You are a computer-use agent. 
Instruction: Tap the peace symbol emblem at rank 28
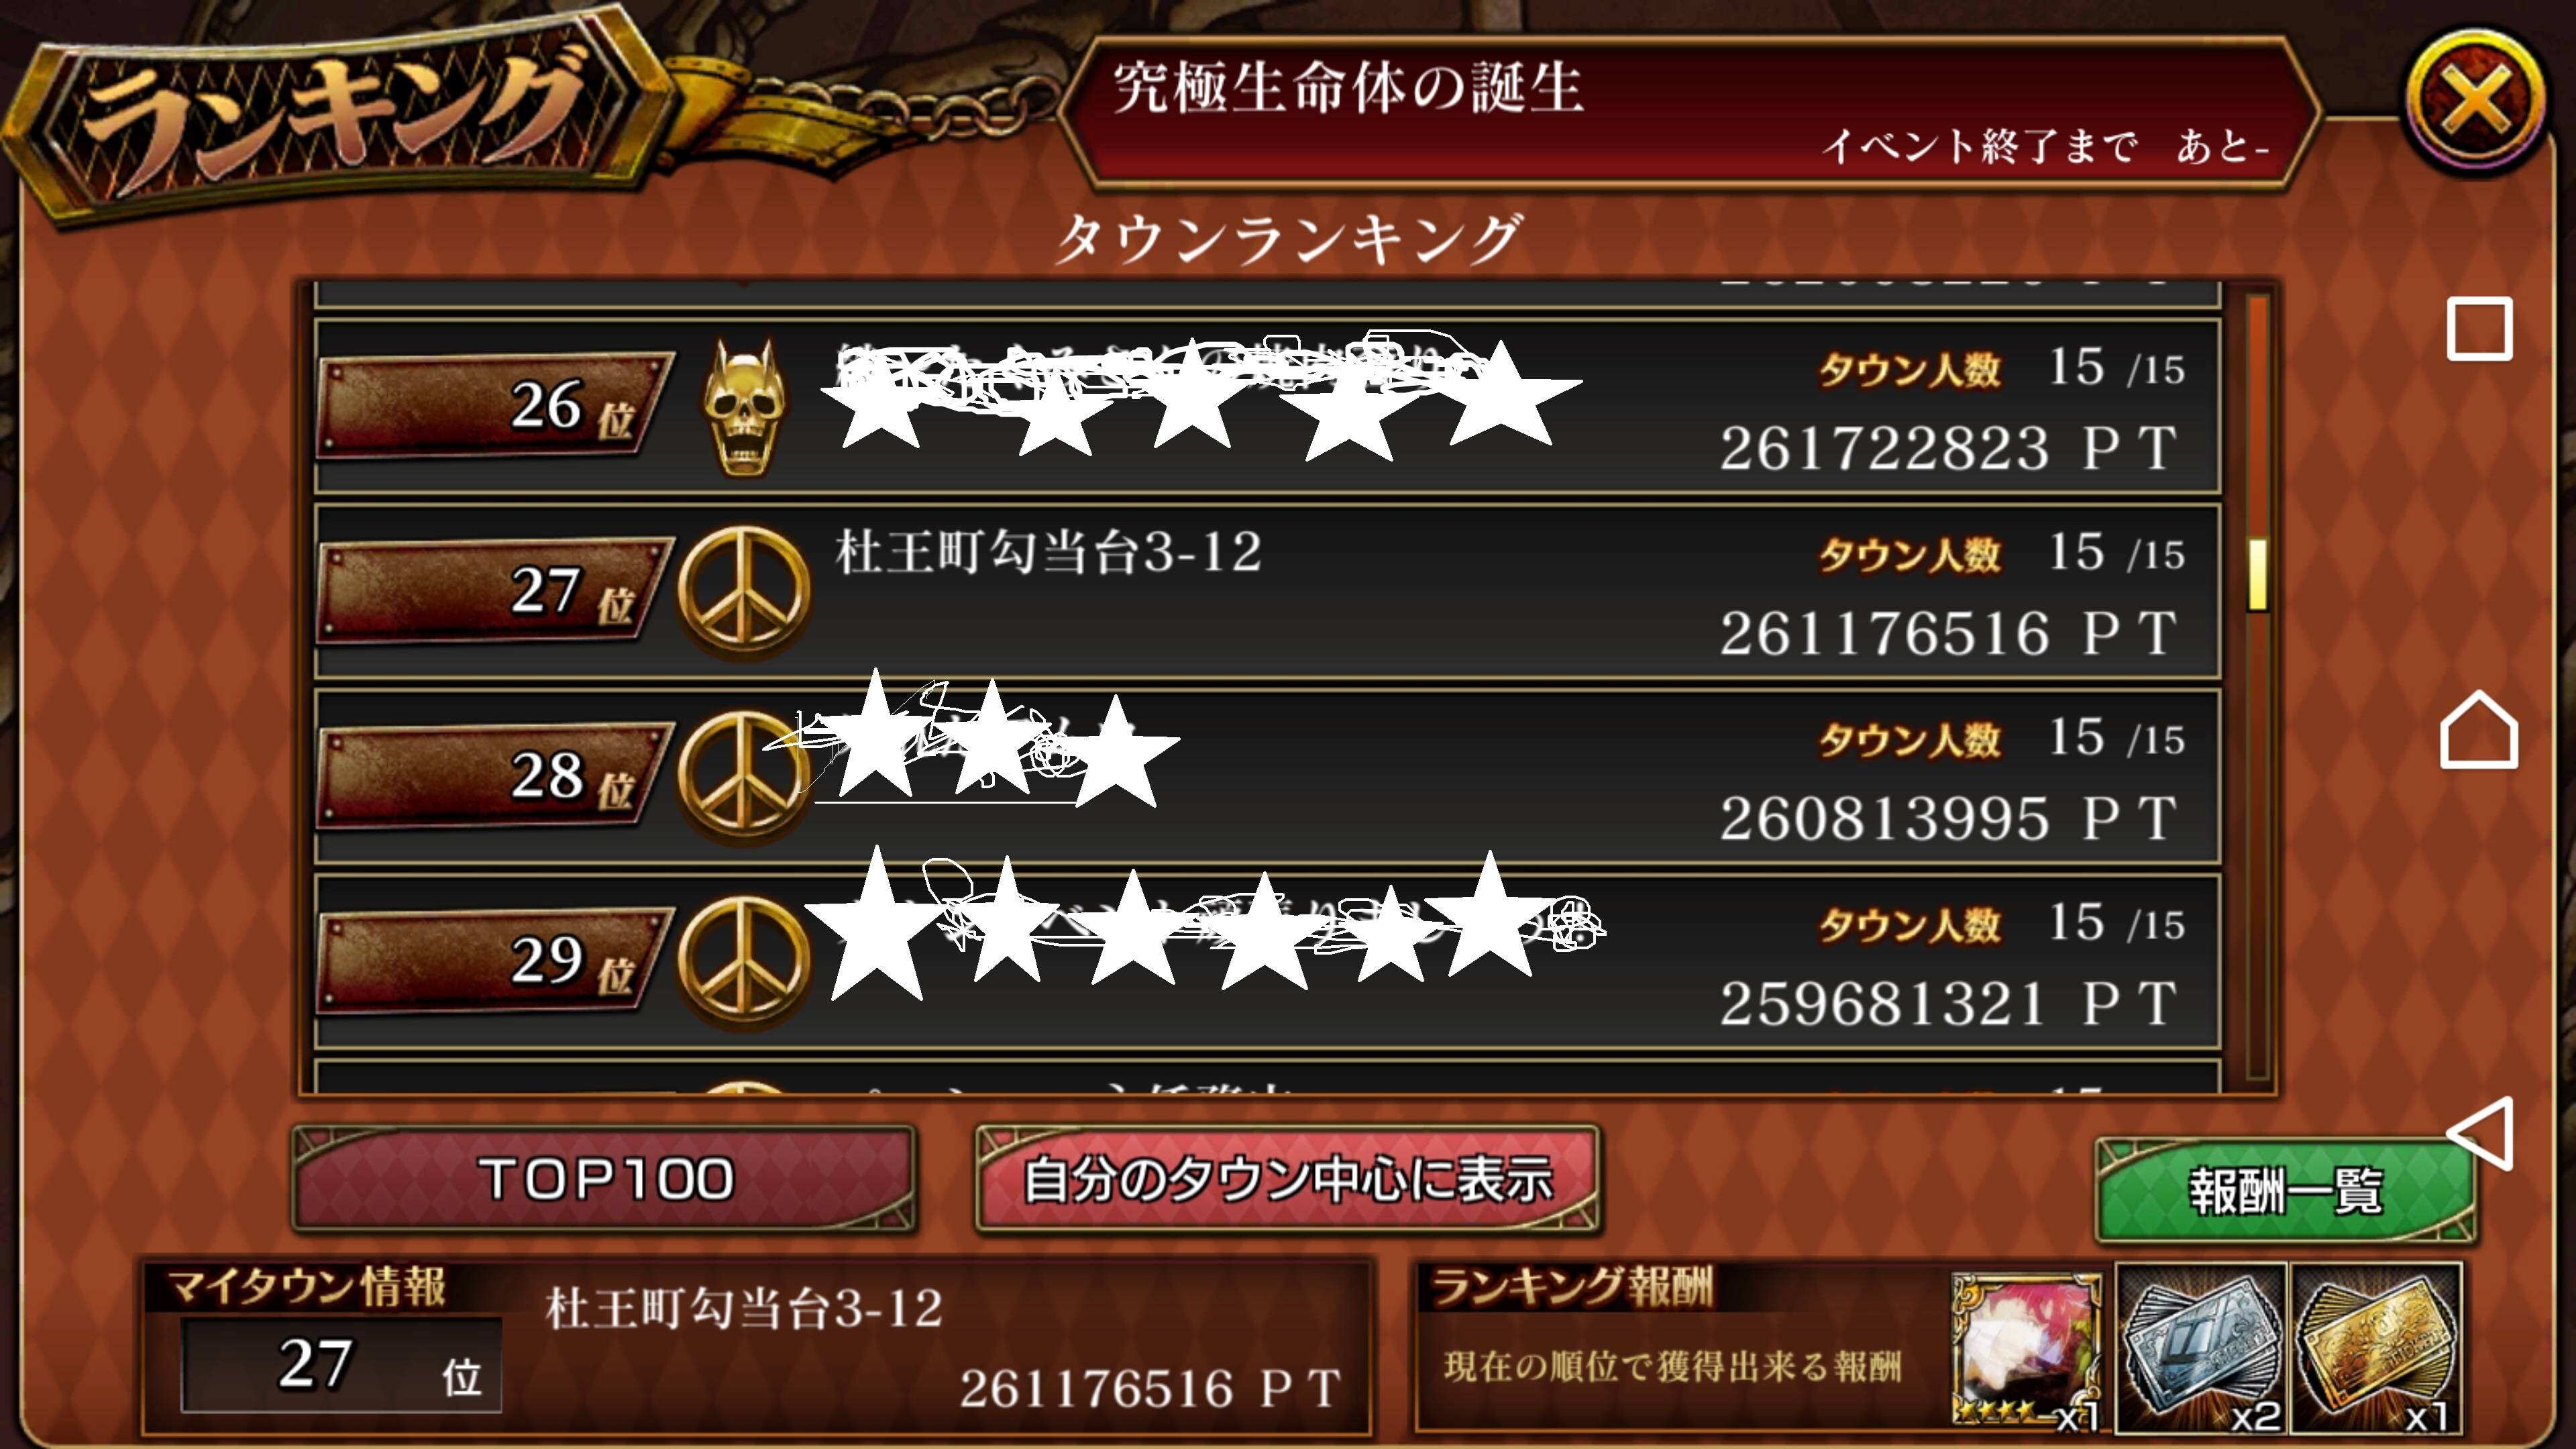(x=743, y=776)
